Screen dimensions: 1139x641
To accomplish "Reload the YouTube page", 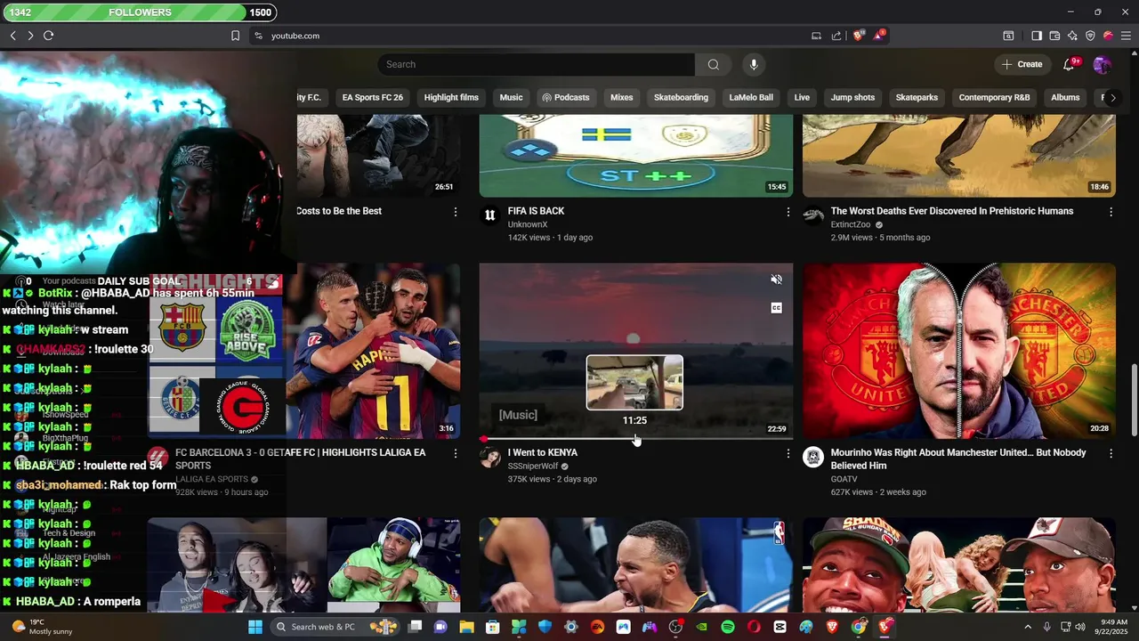I will [x=49, y=36].
